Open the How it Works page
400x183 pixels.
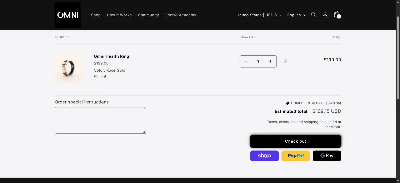pos(119,15)
